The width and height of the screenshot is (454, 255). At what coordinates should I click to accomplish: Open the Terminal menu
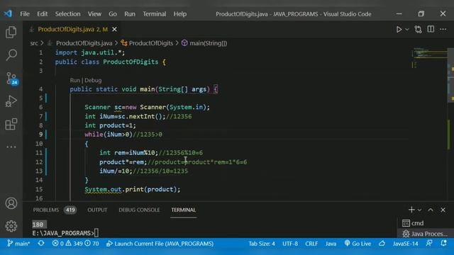tap(155, 14)
